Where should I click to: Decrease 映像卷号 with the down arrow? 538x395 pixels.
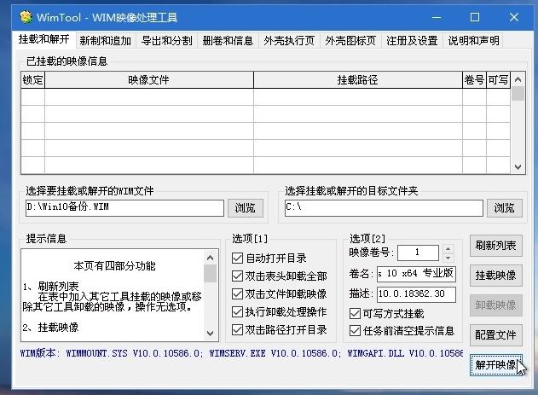(x=448, y=257)
